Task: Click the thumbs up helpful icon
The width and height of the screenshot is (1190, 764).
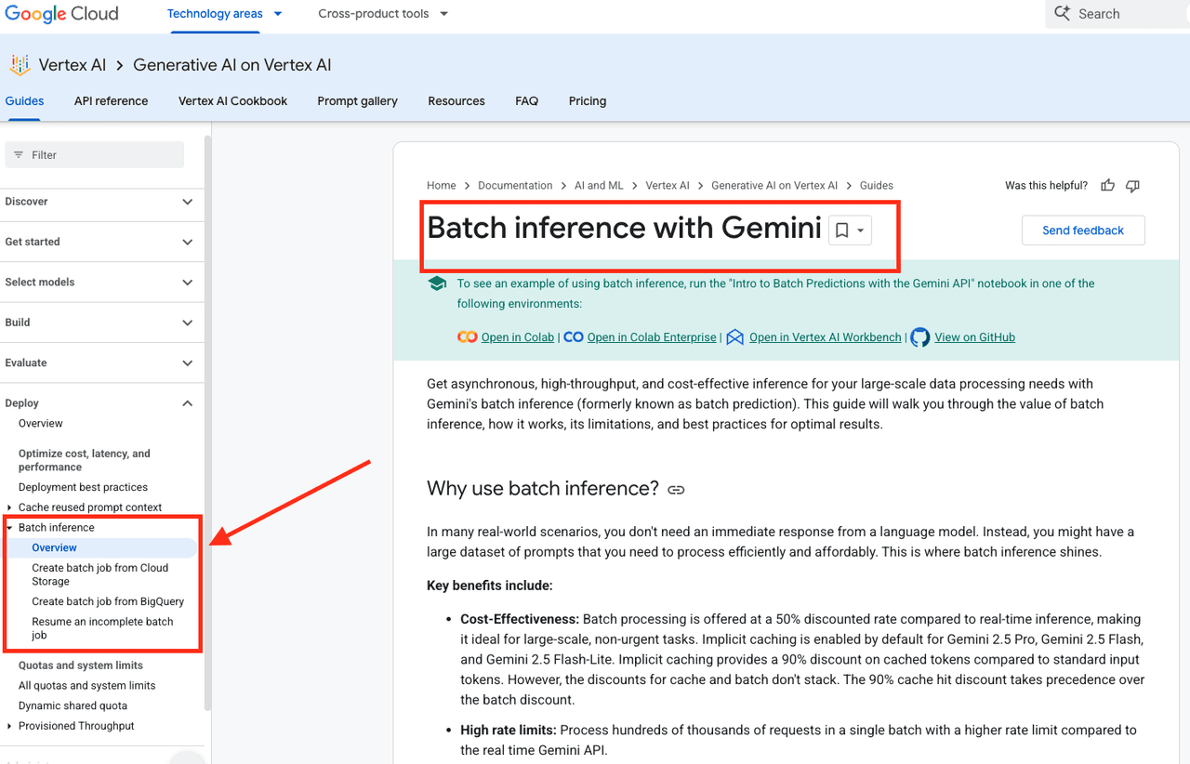Action: [x=1107, y=186]
